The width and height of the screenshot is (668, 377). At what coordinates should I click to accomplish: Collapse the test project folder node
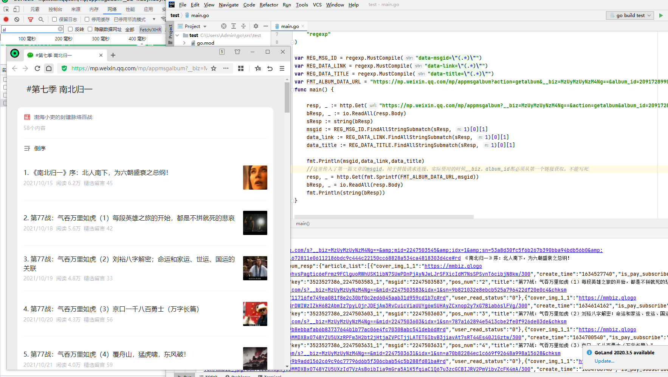(177, 35)
